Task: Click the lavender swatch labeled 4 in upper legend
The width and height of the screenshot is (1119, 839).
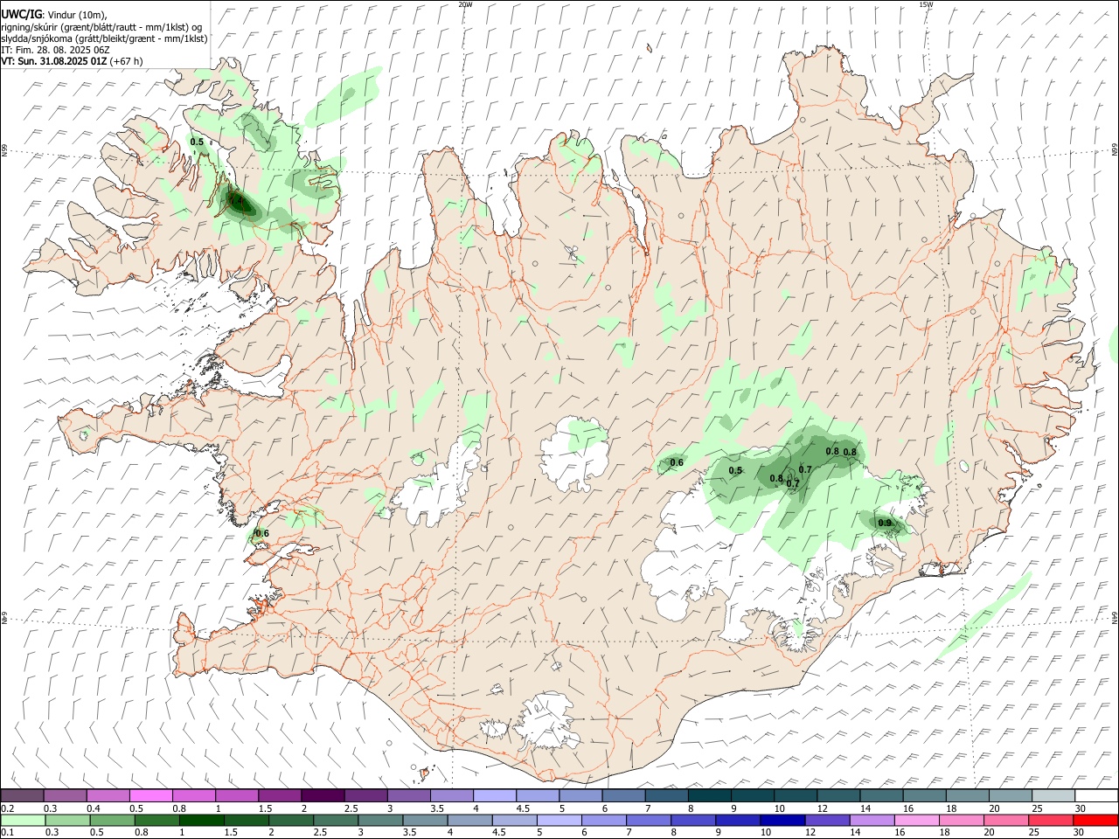Action: coord(494,796)
